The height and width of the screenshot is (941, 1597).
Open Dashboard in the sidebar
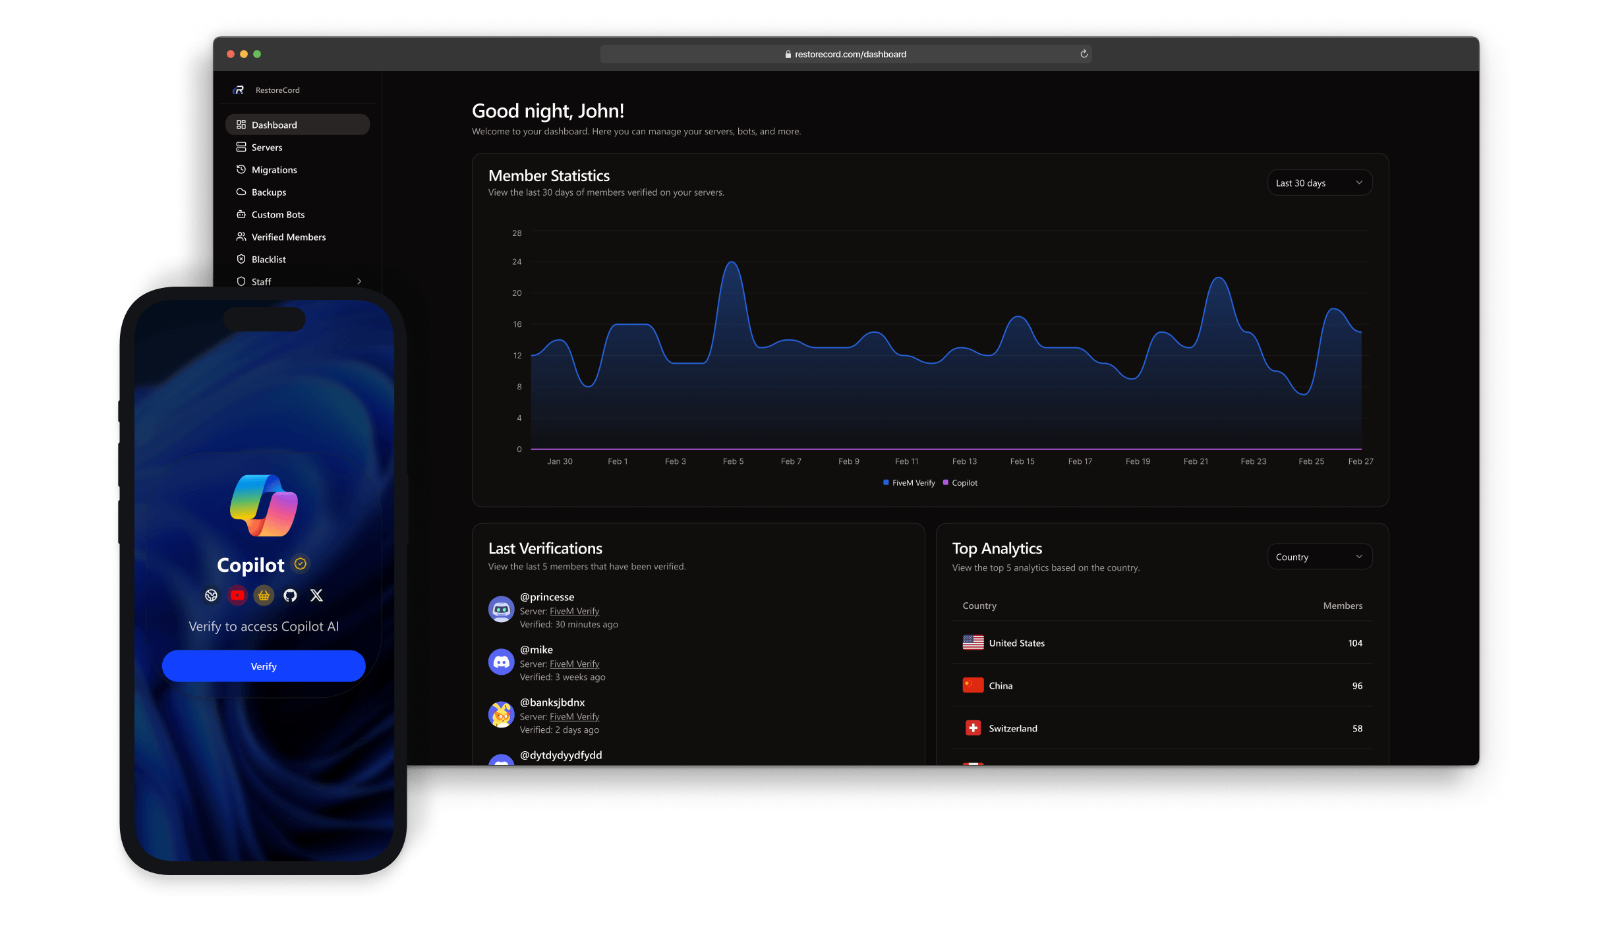[x=297, y=125]
